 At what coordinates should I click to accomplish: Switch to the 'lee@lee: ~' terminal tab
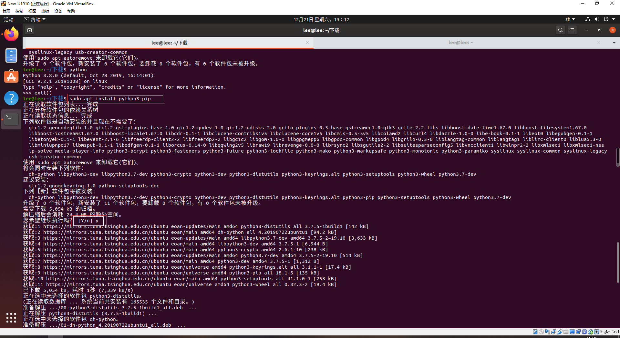pyautogui.click(x=461, y=43)
